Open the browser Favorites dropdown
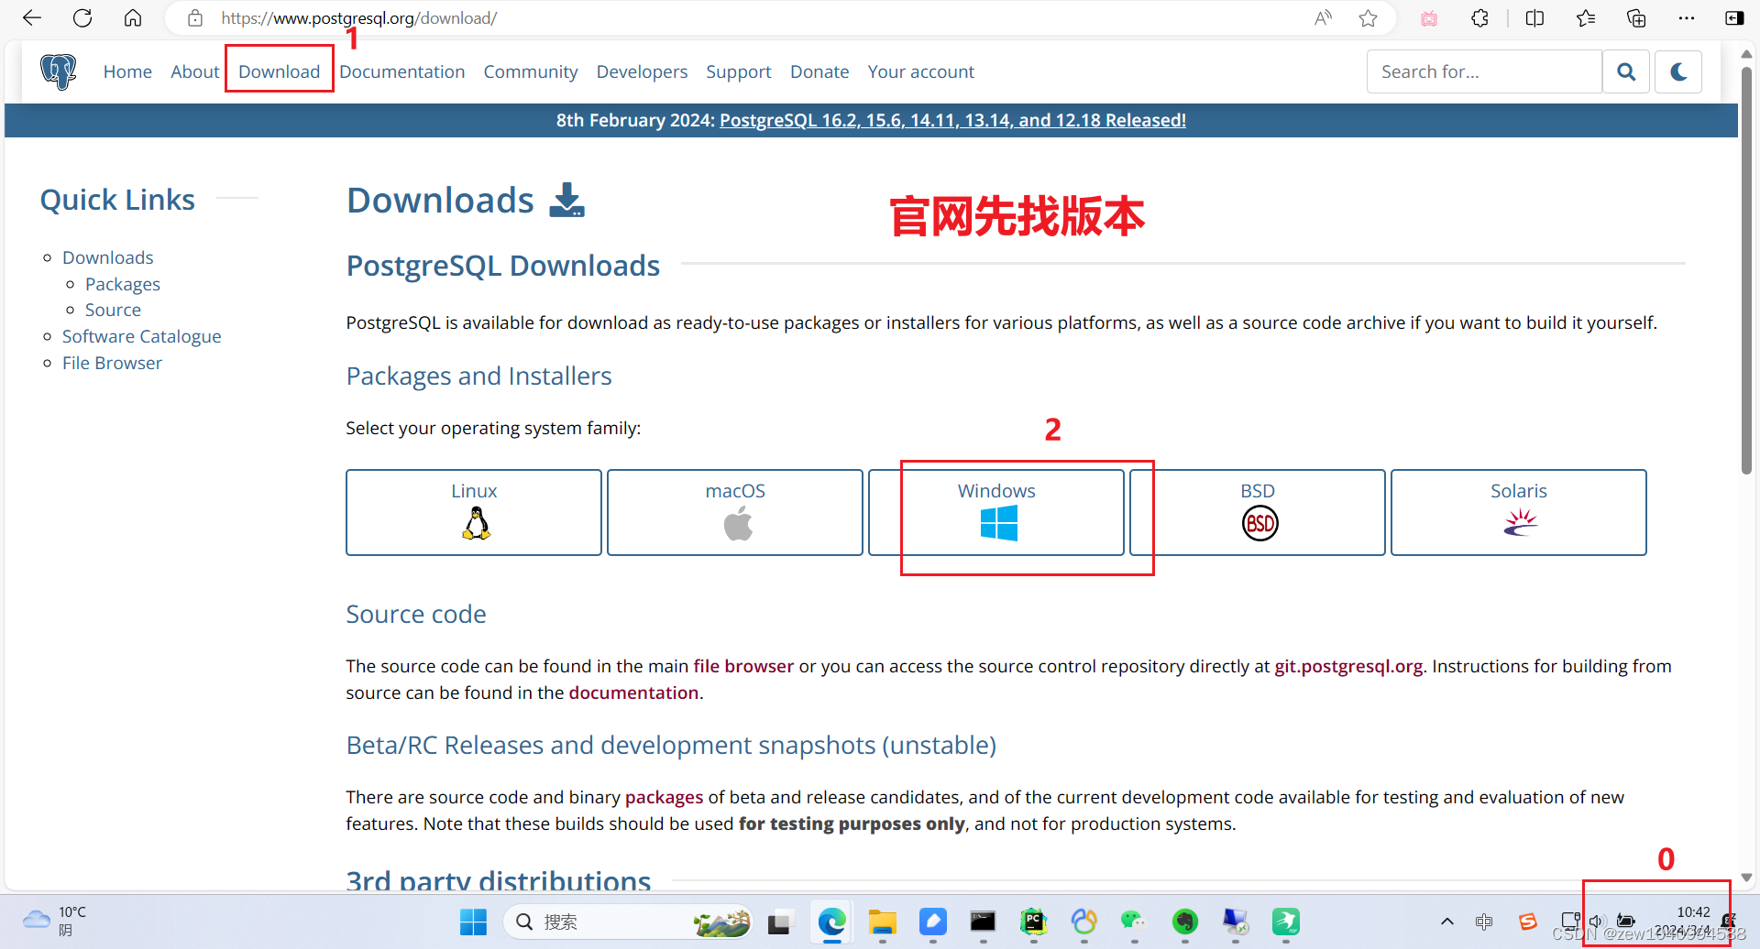Screen dimensions: 1760x949 [x=1587, y=17]
